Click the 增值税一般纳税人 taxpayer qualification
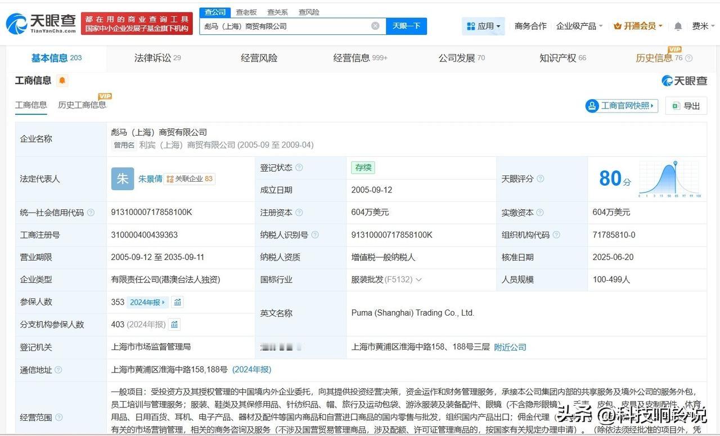The height and width of the screenshot is (436, 720). tap(383, 257)
